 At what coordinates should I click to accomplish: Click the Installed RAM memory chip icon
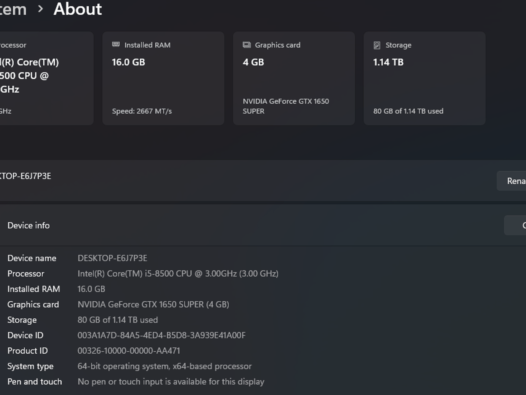click(116, 45)
